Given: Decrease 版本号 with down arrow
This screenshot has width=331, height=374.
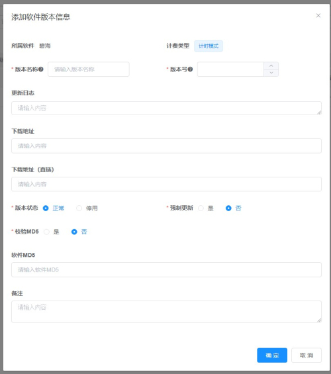Looking at the screenshot, I should 271,73.
